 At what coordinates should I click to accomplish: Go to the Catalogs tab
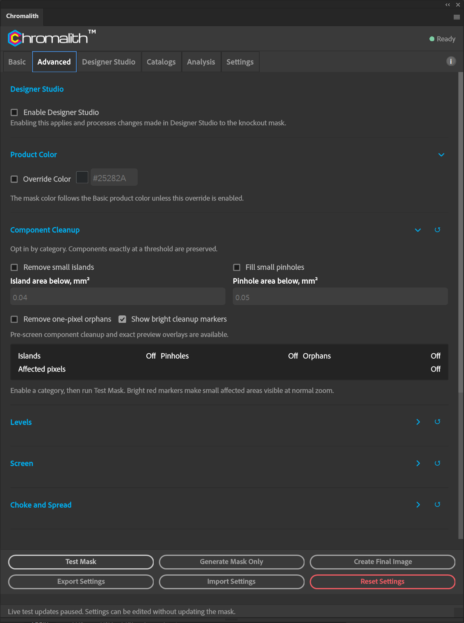click(x=161, y=62)
